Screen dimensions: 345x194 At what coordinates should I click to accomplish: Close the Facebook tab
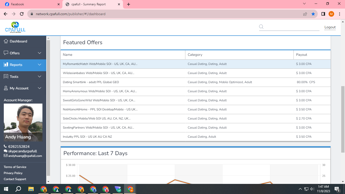(59, 4)
